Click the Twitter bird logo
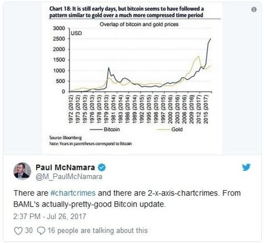264x243 pixels. pyautogui.click(x=246, y=167)
